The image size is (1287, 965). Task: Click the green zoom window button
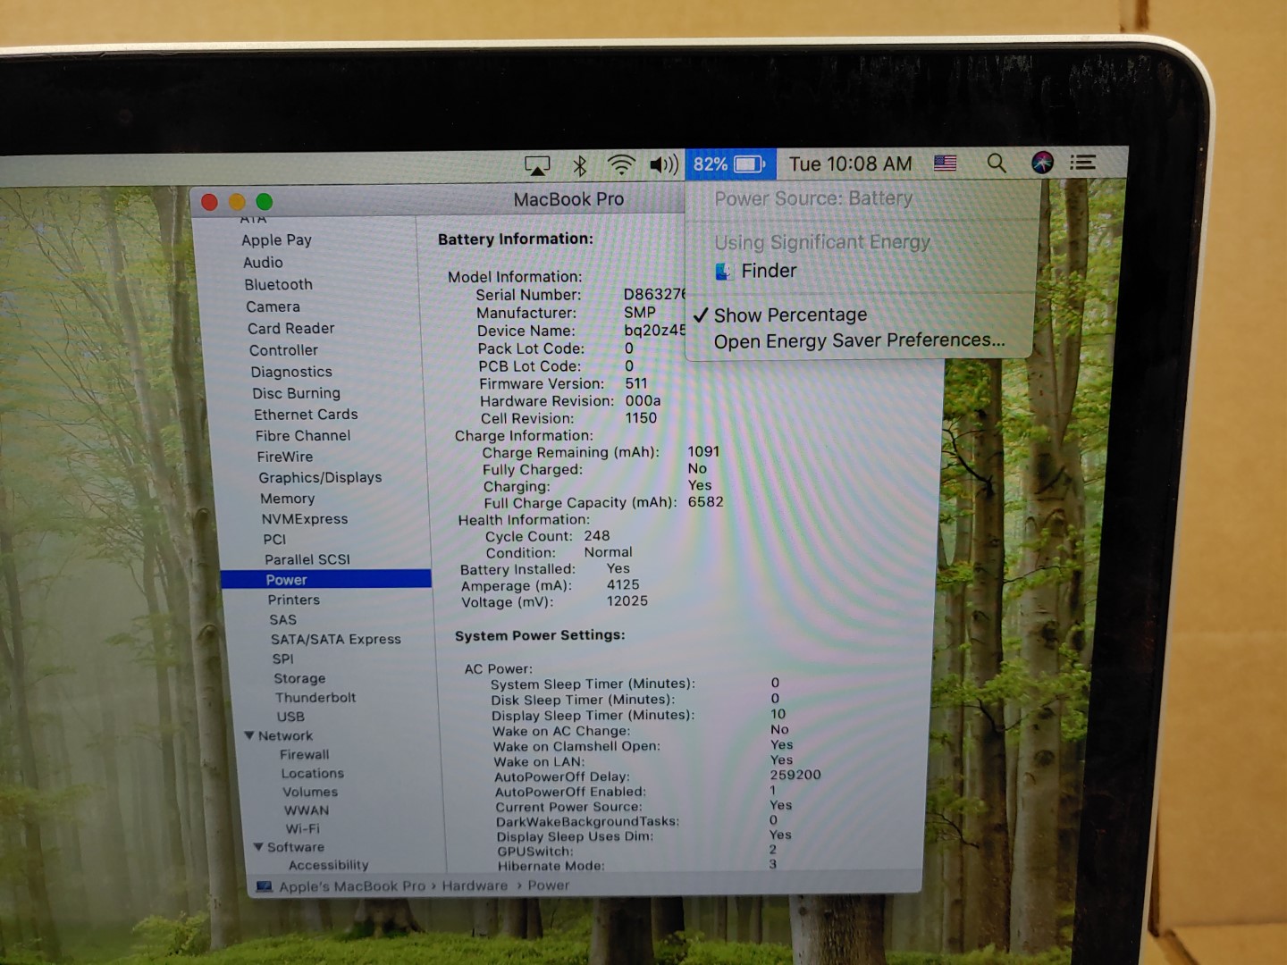pos(265,202)
